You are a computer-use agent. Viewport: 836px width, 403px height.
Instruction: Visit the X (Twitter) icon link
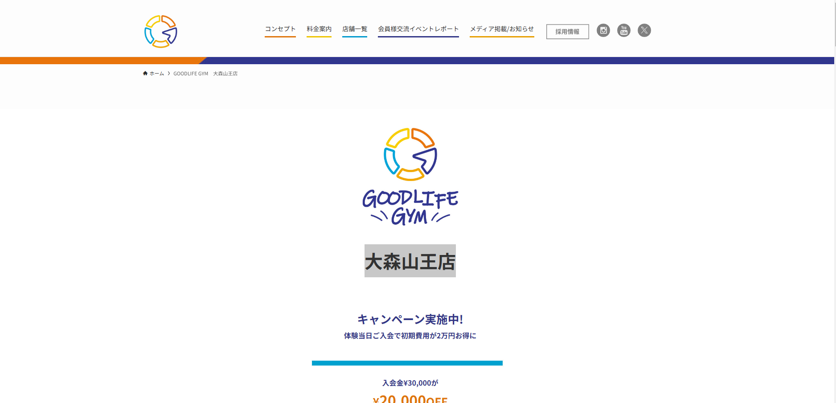(x=644, y=30)
